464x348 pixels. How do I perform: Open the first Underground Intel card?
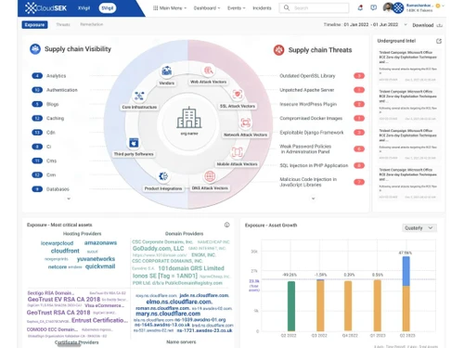pyautogui.click(x=407, y=66)
